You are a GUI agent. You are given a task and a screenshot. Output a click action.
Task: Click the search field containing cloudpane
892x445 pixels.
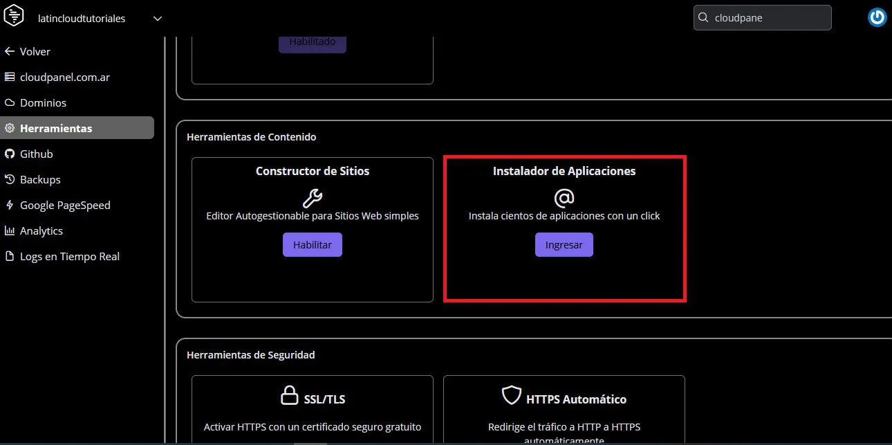click(768, 18)
